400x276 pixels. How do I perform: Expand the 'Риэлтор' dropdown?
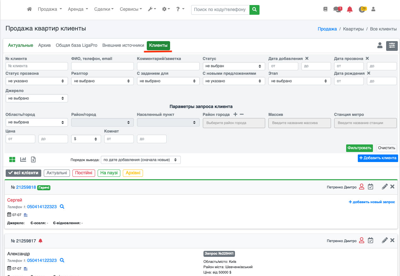tap(102, 81)
